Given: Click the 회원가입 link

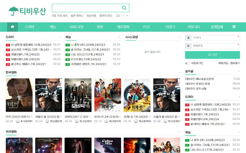Looking at the screenshot, I should coord(223,63).
